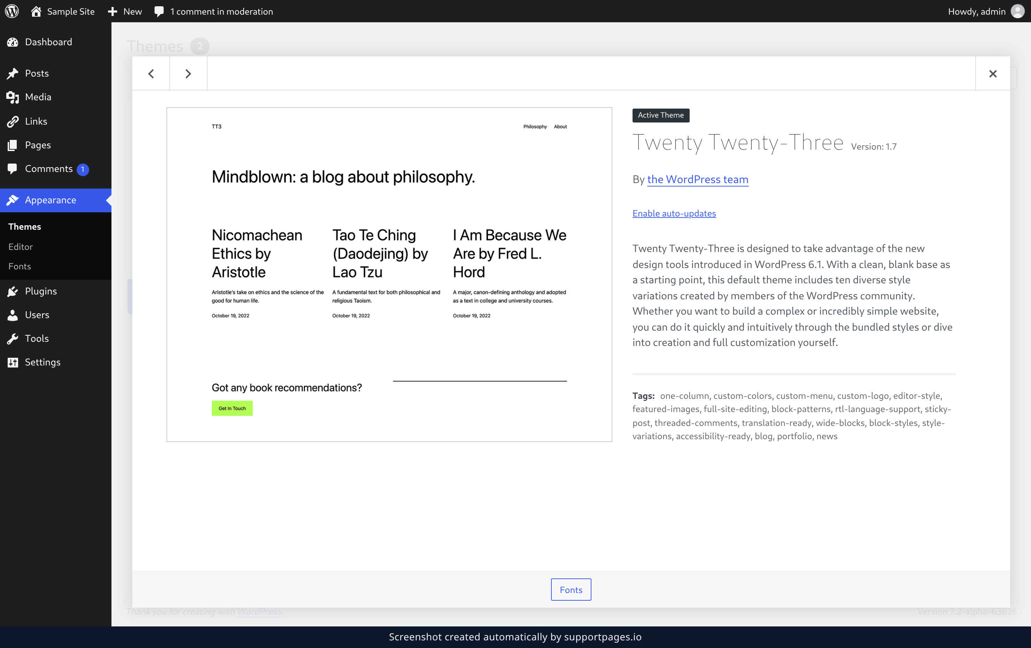Click the admin avatar icon
1031x648 pixels.
pos(1018,11)
